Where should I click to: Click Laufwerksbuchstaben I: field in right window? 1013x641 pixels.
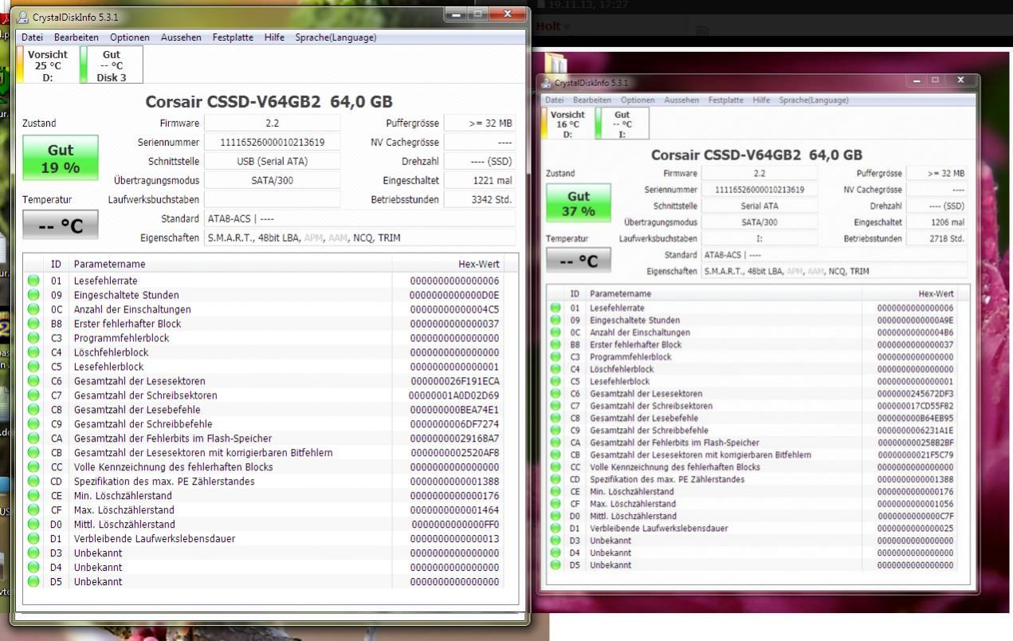click(760, 238)
